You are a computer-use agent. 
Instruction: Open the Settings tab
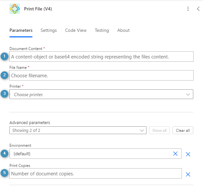click(49, 30)
